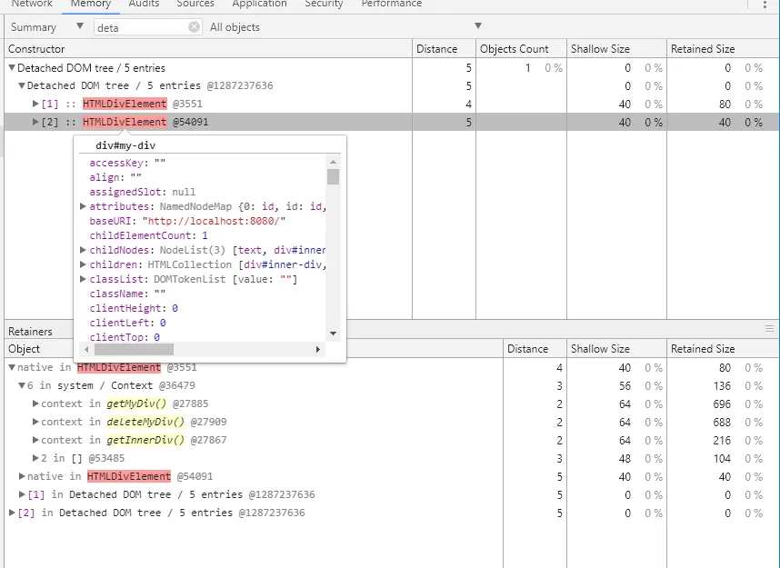This screenshot has width=780, height=568.
Task: Sort retainers by Retained Size column
Action: coord(723,349)
